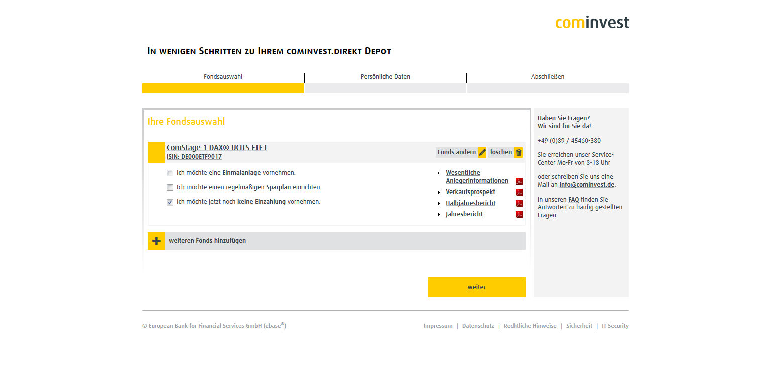The image size is (771, 385).
Task: Click European Bank for Financial Services copyright text
Action: pos(214,326)
